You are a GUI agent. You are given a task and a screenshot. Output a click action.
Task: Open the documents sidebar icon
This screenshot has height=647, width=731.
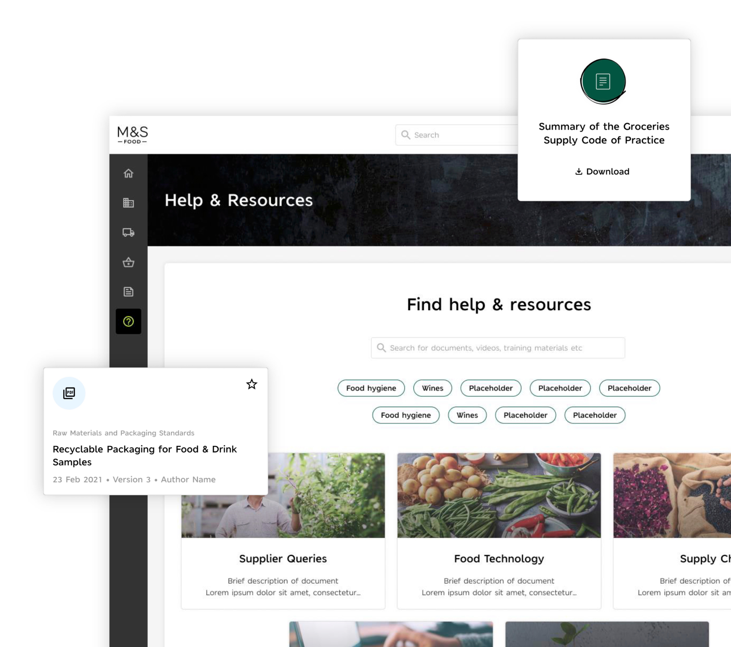coord(128,292)
